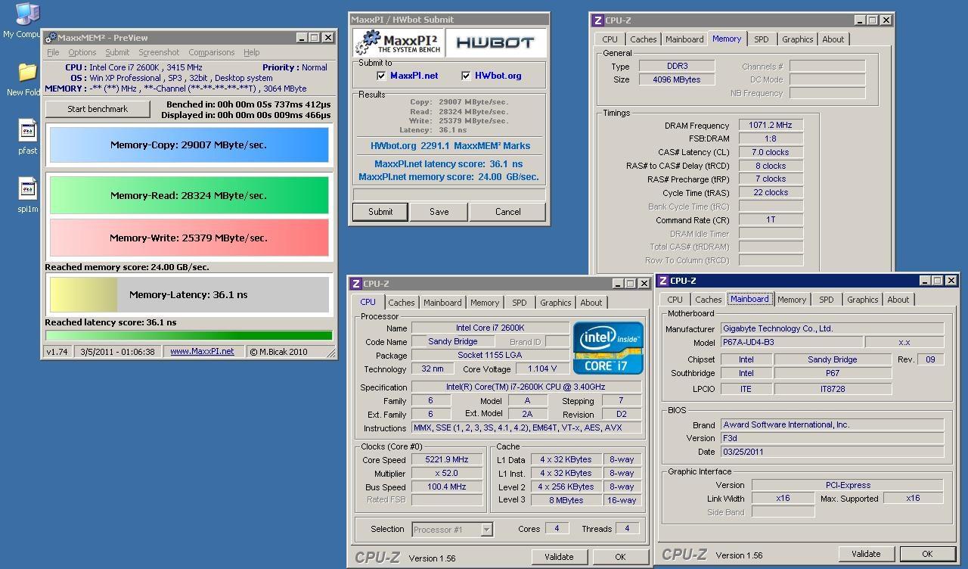Expand the Processor #1 selection dropdown
Screen dimensions: 968x569
[486, 530]
